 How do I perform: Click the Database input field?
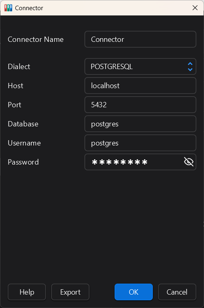click(140, 124)
